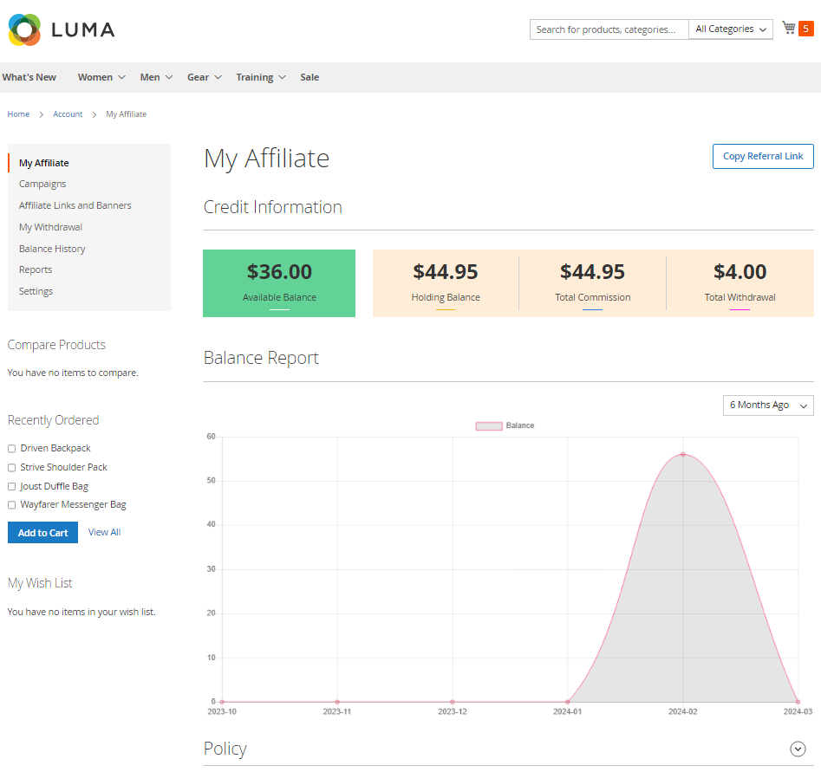
Task: Expand the Women menu
Action: pos(101,77)
